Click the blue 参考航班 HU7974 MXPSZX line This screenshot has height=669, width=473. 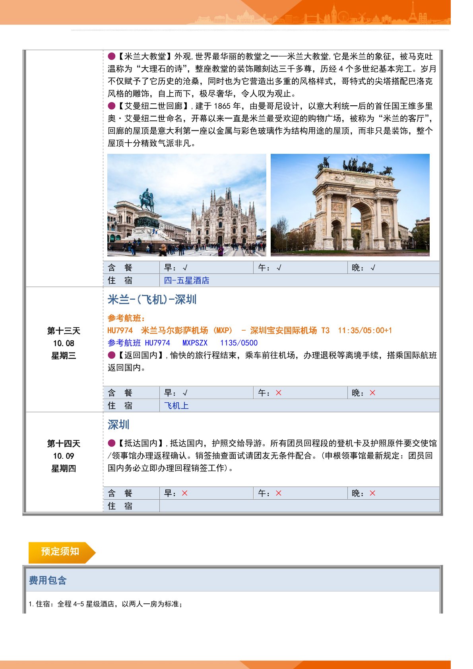pos(182,343)
